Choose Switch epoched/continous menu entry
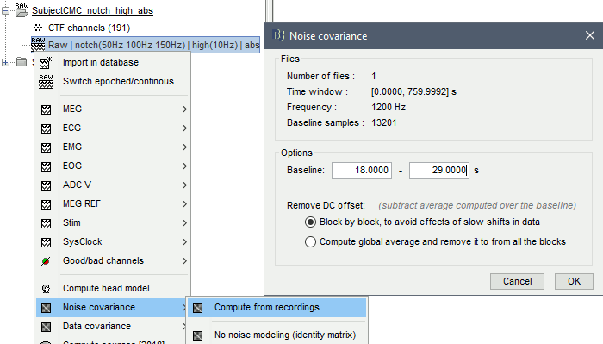Image resolution: width=603 pixels, height=344 pixels. (x=113, y=81)
